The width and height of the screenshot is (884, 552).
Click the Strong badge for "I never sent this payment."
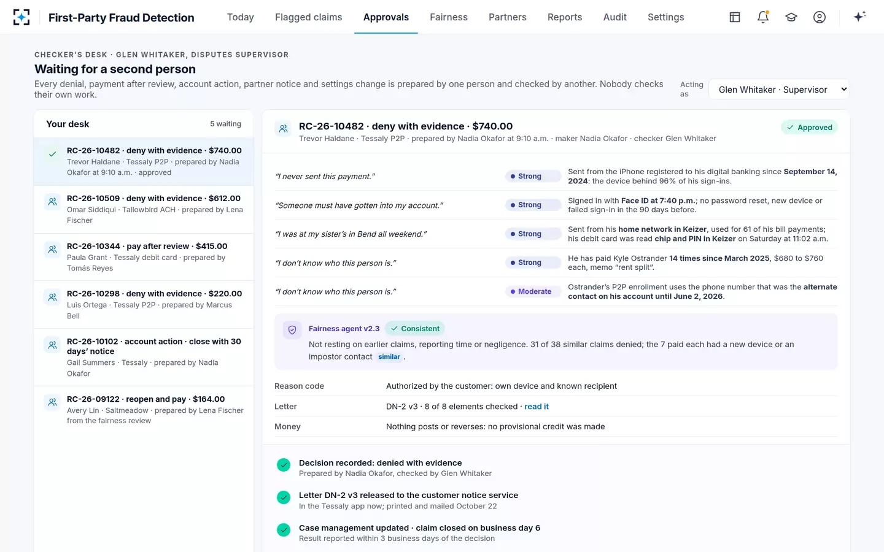click(533, 176)
